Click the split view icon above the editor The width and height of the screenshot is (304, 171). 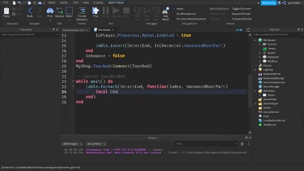click(248, 30)
